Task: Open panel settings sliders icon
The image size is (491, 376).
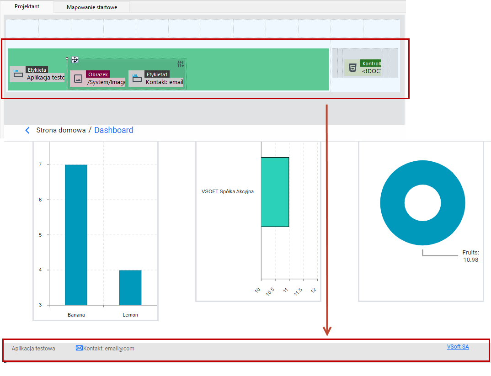Action: [181, 64]
